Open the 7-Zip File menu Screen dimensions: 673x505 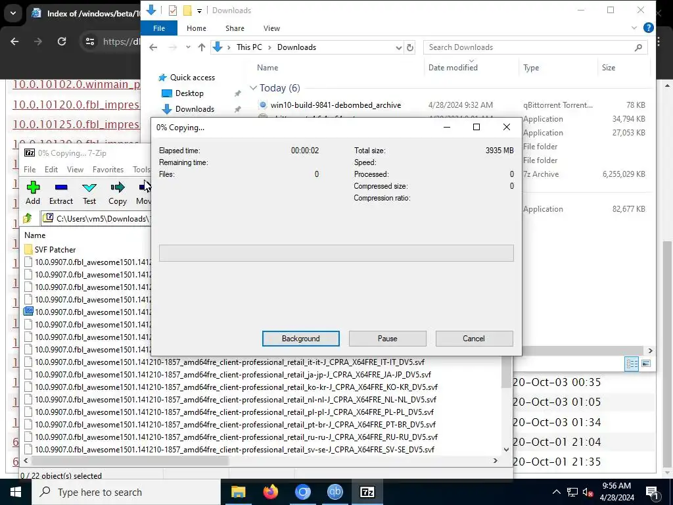click(x=30, y=169)
